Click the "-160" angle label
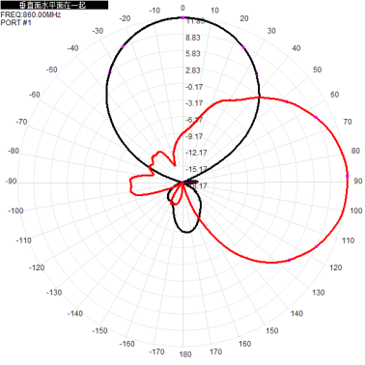The width and height of the screenshot is (365, 365). pos(126,344)
